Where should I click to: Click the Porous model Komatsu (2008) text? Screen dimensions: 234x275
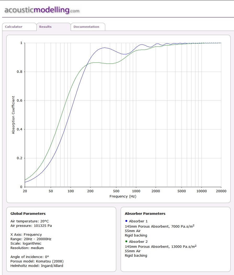point(37,261)
